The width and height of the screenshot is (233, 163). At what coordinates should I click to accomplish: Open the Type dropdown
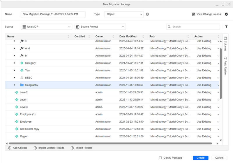point(124,14)
